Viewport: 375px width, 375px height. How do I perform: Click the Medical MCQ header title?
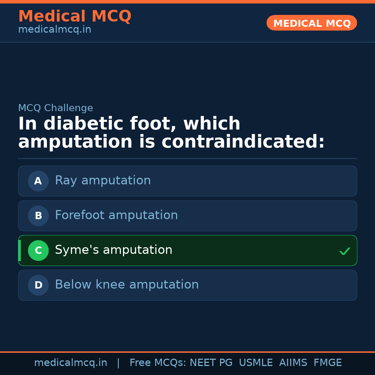(x=75, y=16)
